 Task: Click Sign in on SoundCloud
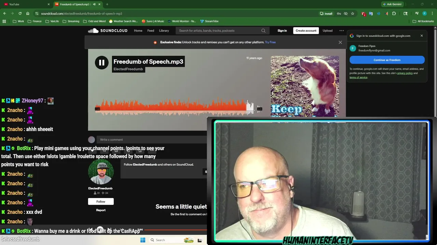pos(282,31)
